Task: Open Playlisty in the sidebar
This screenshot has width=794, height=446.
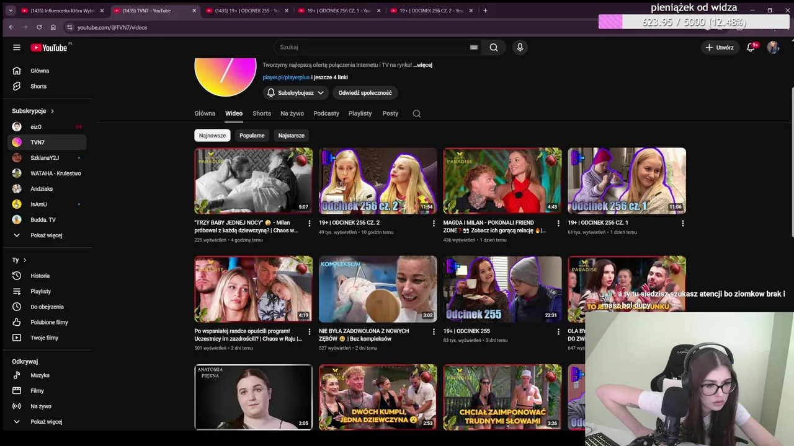Action: (47, 291)
